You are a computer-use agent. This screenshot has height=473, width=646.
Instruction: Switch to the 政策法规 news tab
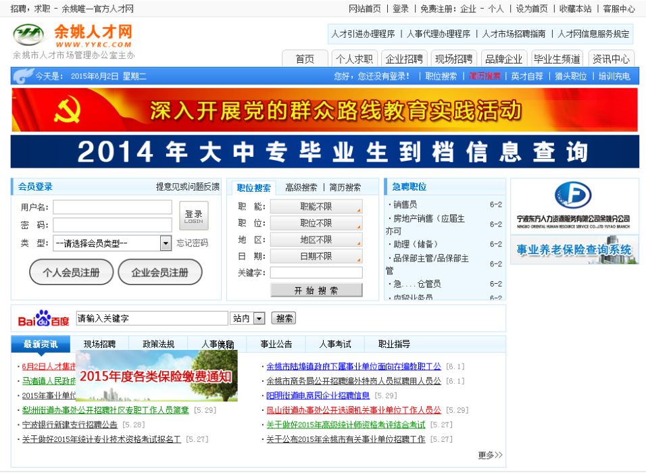coord(158,344)
